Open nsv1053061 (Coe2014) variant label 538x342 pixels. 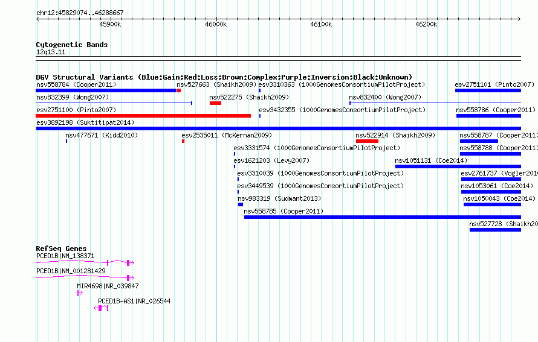click(x=497, y=186)
